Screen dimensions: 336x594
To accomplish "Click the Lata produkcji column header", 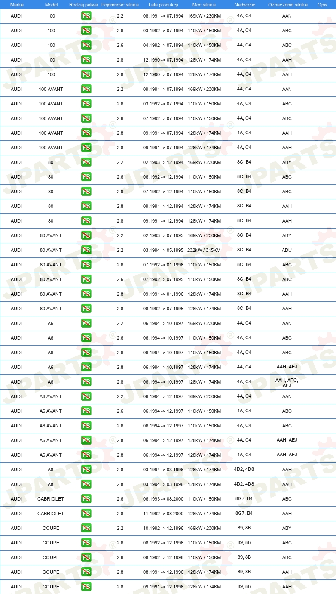I will pyautogui.click(x=163, y=5).
